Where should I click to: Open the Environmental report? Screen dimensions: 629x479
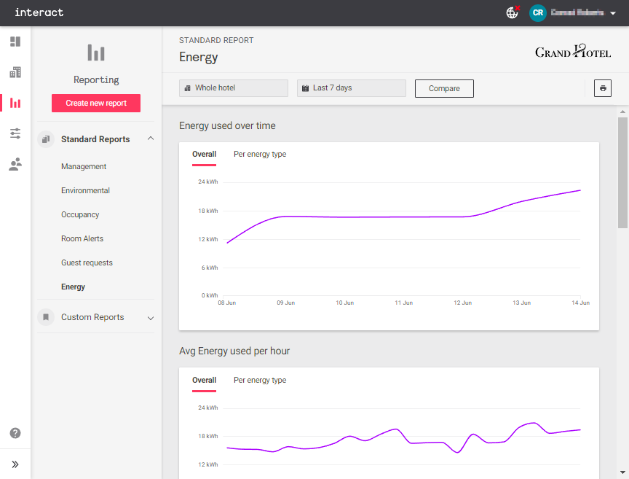85,191
